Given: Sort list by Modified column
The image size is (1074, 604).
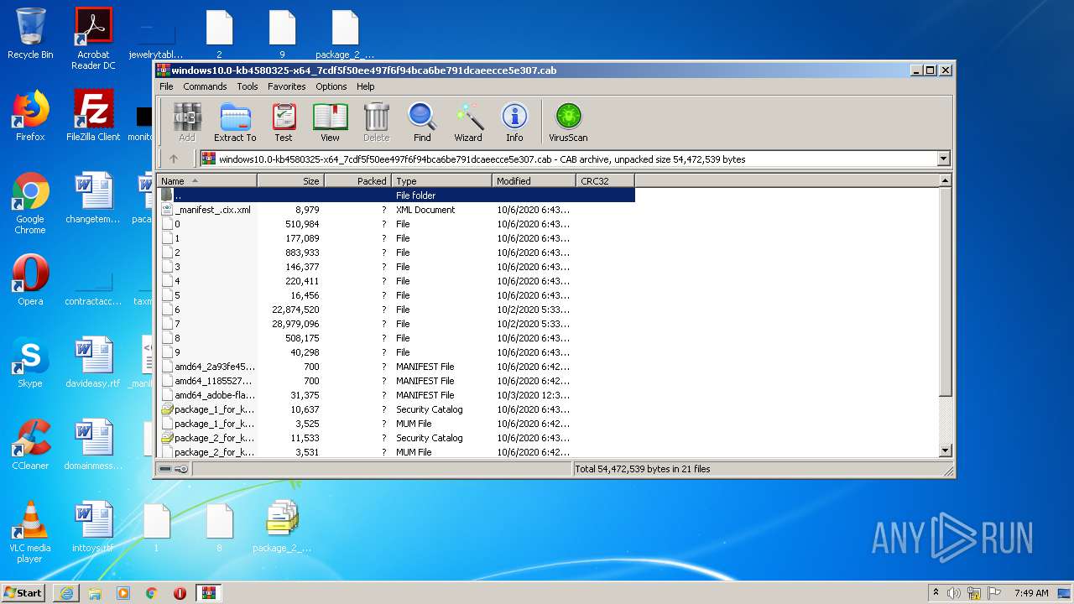Looking at the screenshot, I should [534, 181].
